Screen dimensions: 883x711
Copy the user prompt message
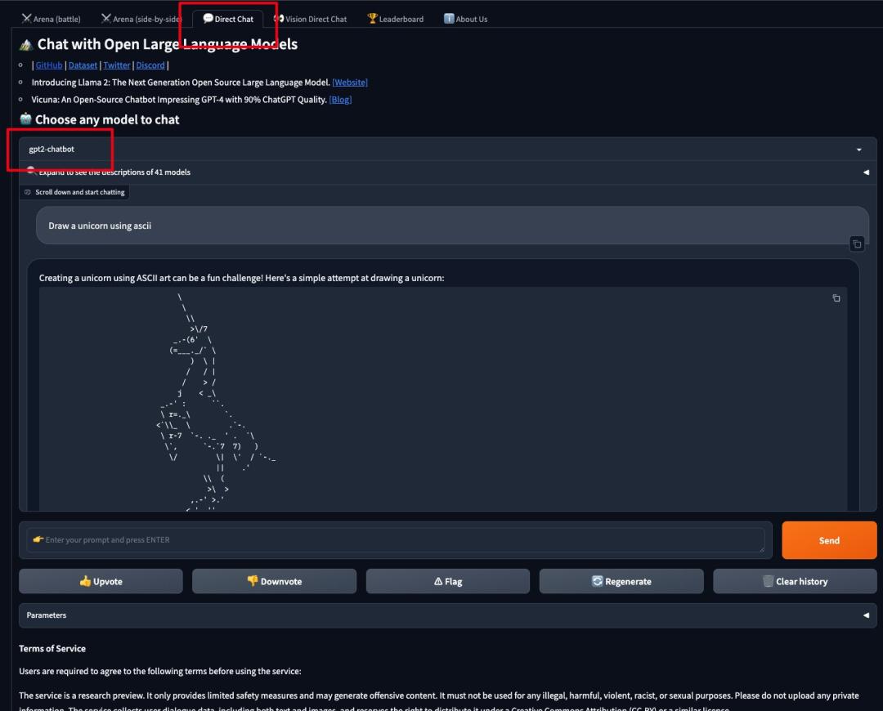click(x=857, y=244)
